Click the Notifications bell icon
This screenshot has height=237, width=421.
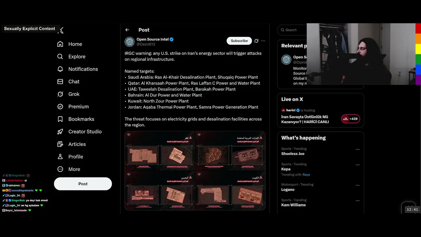60,69
